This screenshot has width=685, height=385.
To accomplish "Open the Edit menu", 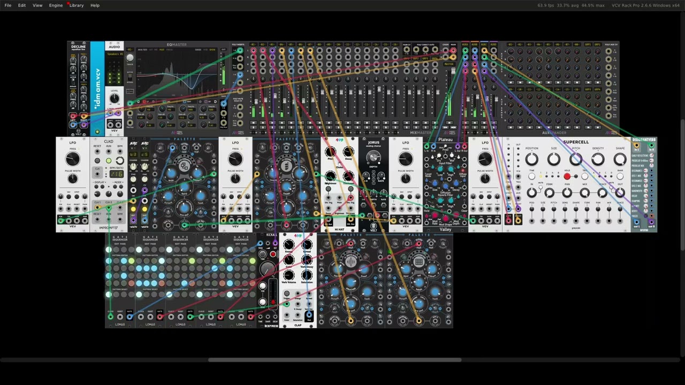I will click(22, 5).
